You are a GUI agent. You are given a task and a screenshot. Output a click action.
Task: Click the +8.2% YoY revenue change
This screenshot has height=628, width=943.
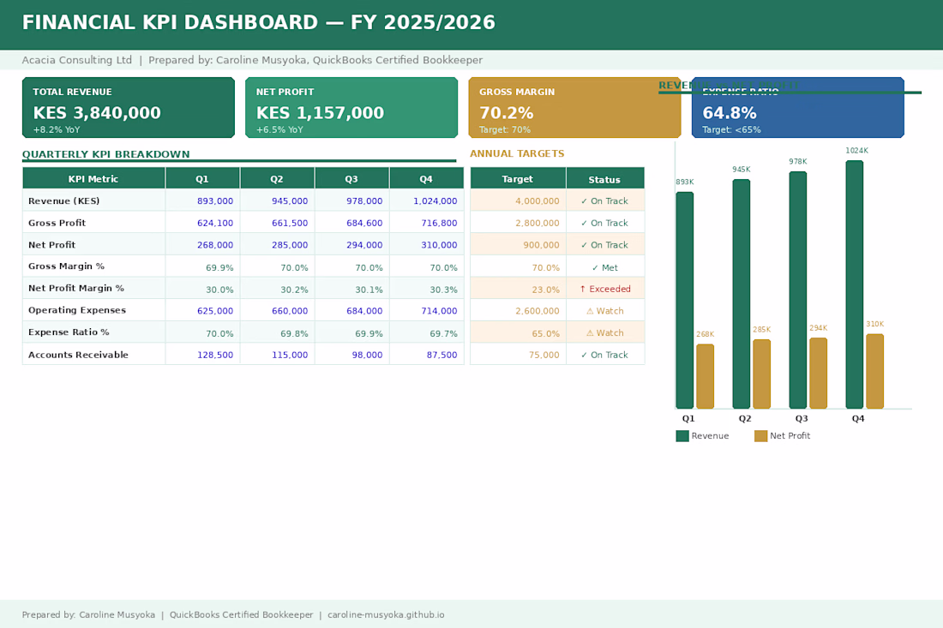click(x=57, y=130)
